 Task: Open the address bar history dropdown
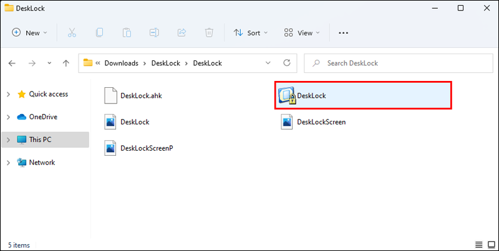pos(268,63)
